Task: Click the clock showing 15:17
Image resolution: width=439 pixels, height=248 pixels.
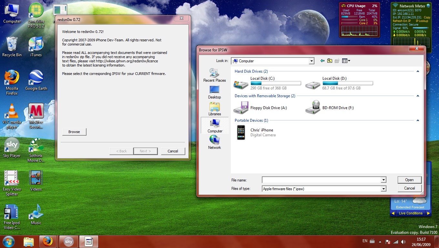Action: [421, 239]
